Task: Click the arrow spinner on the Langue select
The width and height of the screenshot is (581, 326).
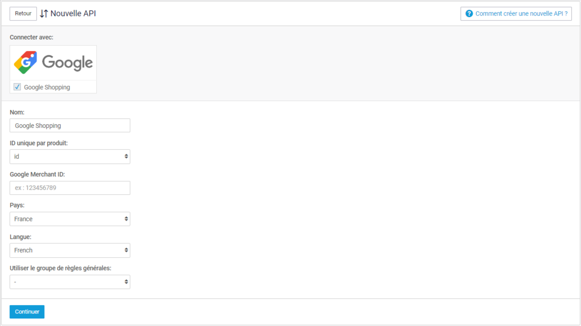Action: coord(126,251)
